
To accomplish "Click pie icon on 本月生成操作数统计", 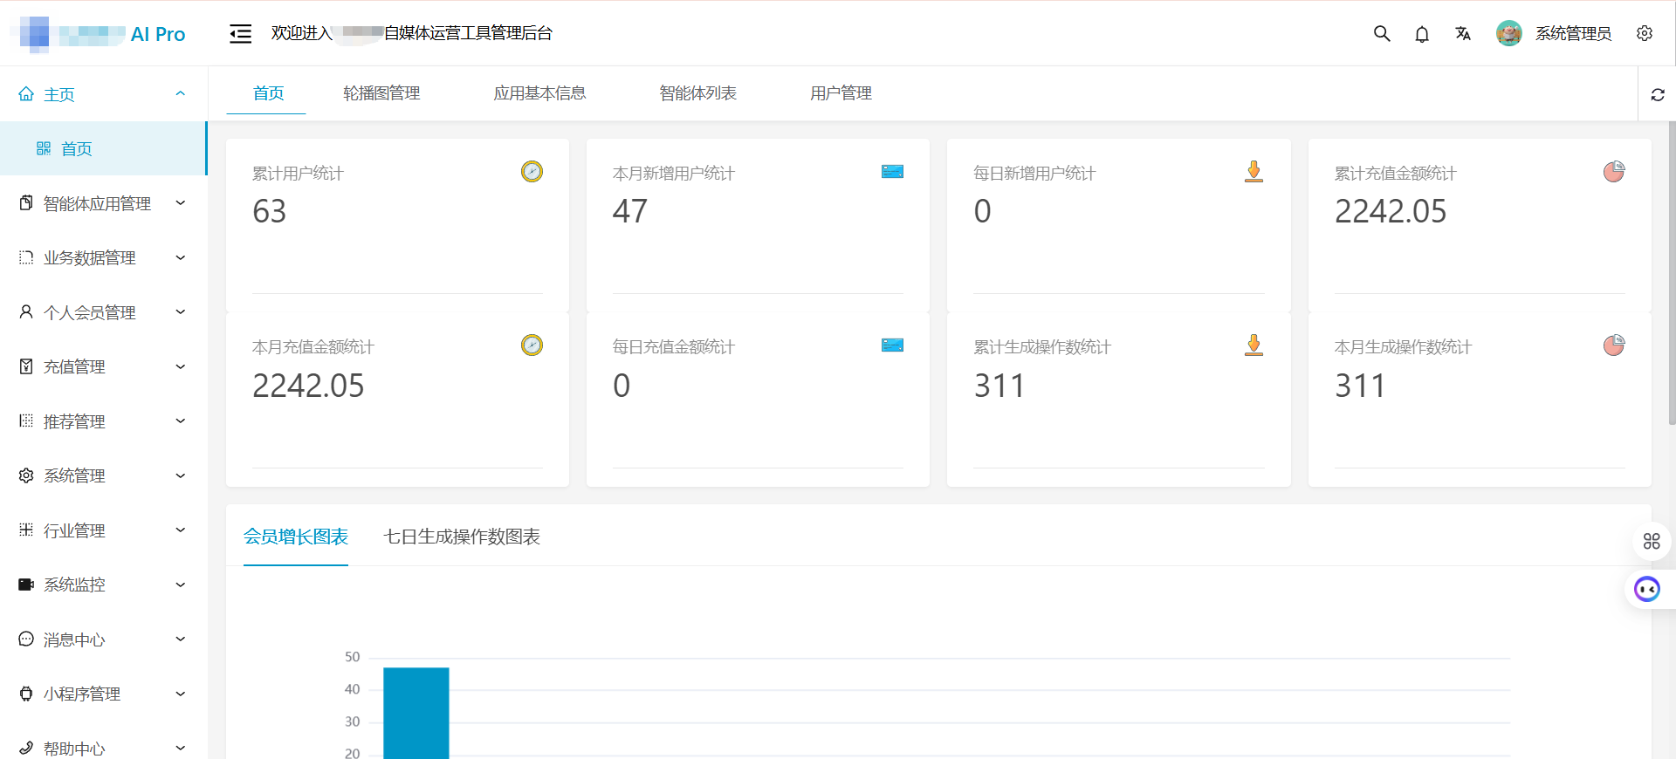I will (x=1614, y=345).
